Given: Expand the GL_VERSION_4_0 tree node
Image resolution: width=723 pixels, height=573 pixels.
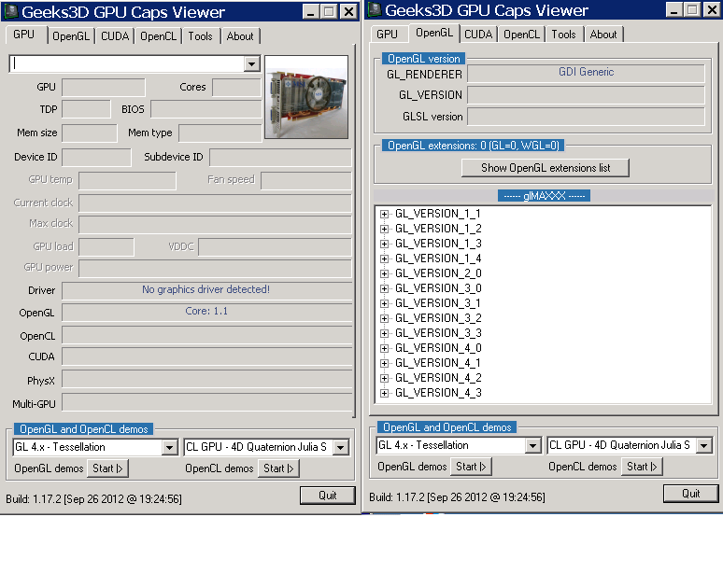Looking at the screenshot, I should 384,348.
